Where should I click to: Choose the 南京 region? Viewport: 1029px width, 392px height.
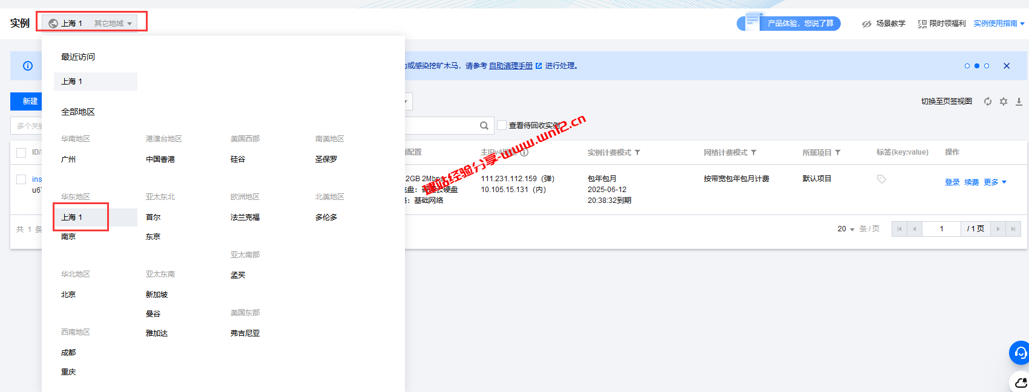point(68,237)
